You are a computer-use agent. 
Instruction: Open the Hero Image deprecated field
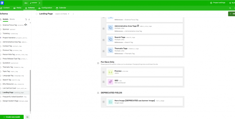144,102
